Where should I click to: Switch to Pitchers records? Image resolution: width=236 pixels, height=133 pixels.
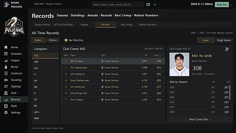click(x=53, y=40)
